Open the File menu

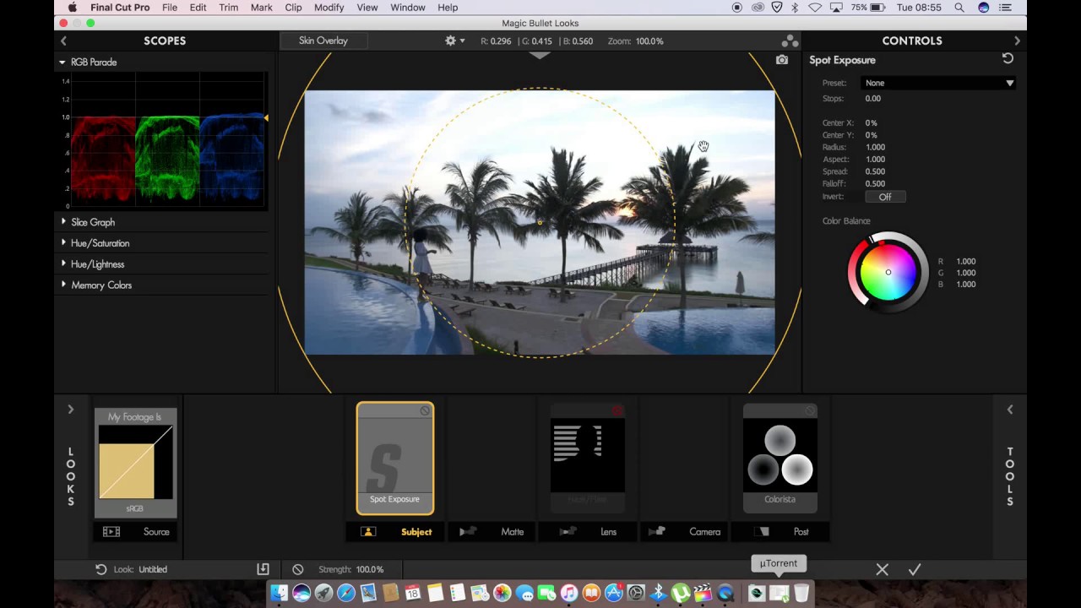coord(170,8)
